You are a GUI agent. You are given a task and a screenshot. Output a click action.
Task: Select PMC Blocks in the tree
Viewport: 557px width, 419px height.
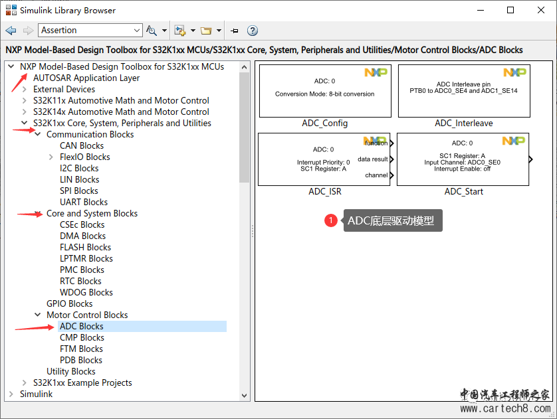(x=82, y=270)
